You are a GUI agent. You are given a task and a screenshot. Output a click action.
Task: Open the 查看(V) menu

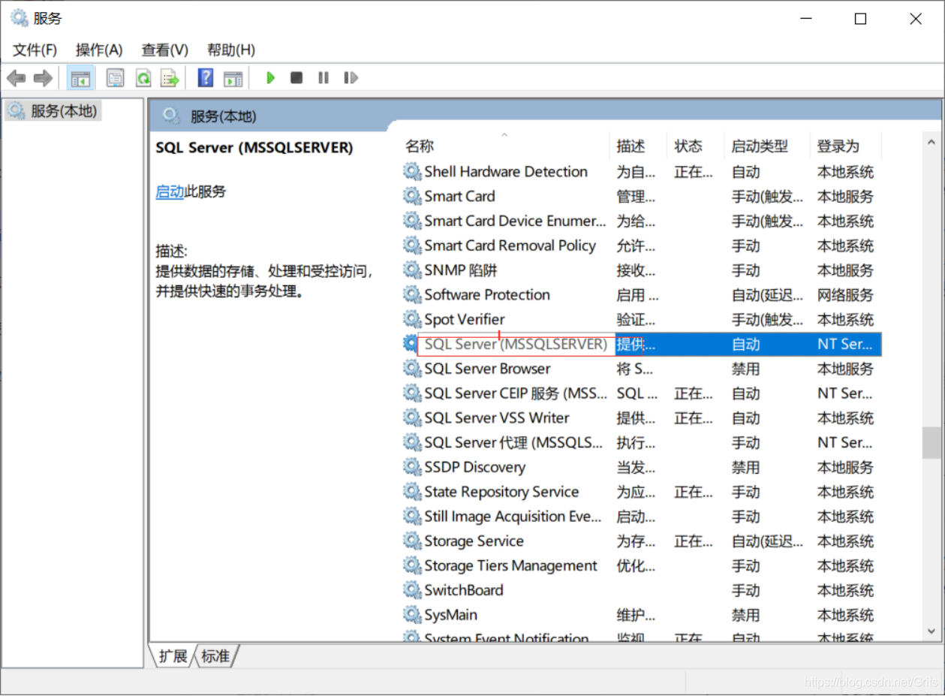[x=165, y=50]
